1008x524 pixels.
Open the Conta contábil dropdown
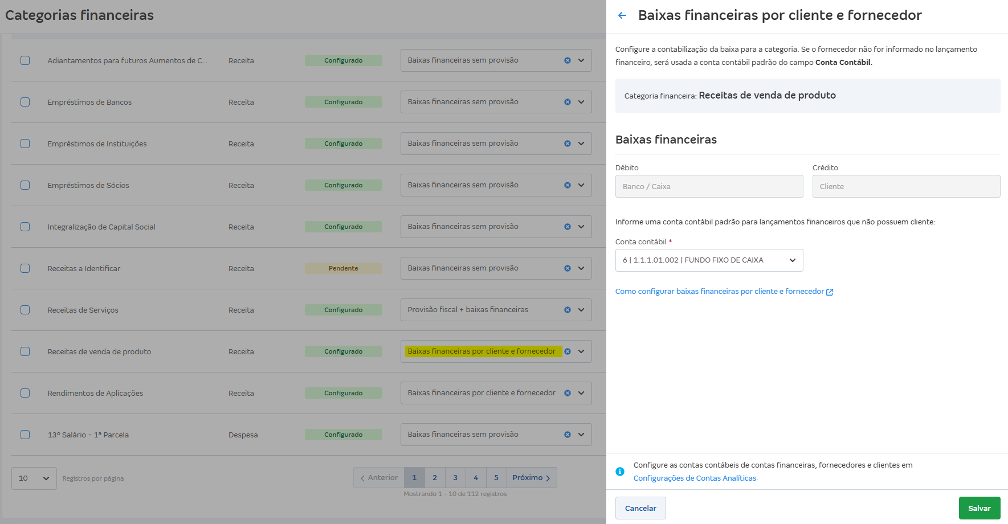[708, 260]
